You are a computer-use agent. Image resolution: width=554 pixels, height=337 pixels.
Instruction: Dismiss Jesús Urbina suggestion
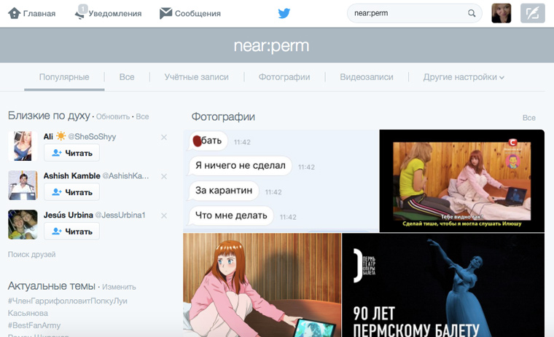point(164,215)
